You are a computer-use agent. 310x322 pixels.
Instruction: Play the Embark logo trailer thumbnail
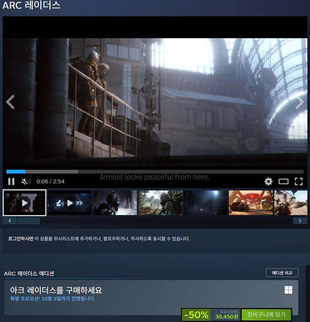(x=70, y=203)
